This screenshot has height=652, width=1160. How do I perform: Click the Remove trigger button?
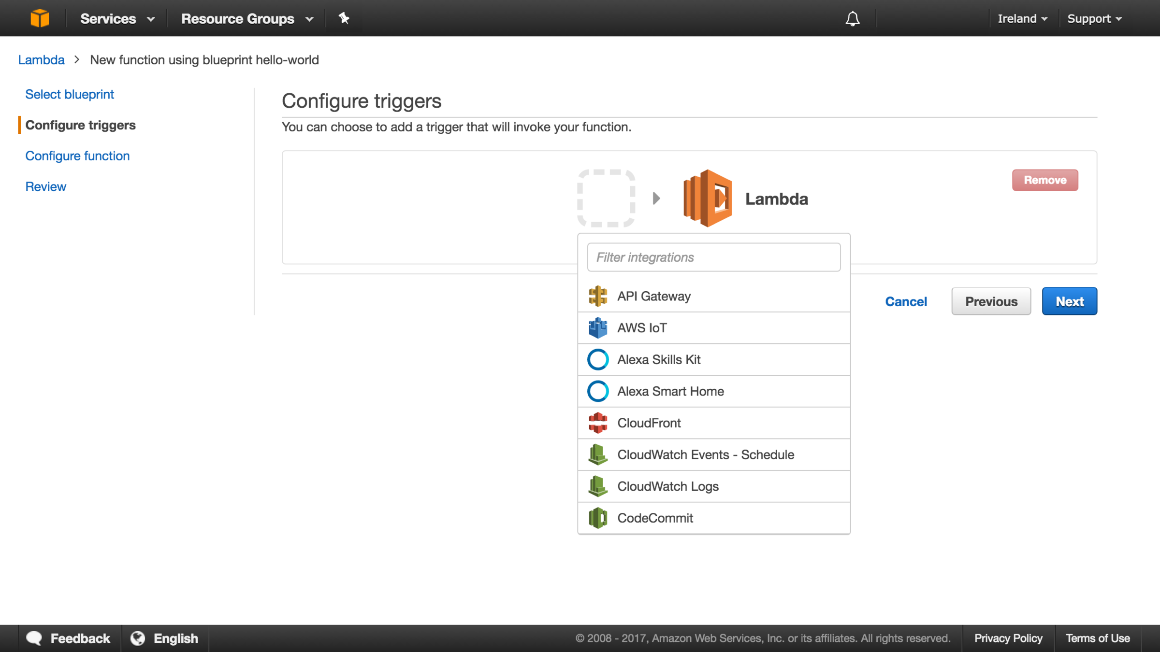[1044, 180]
